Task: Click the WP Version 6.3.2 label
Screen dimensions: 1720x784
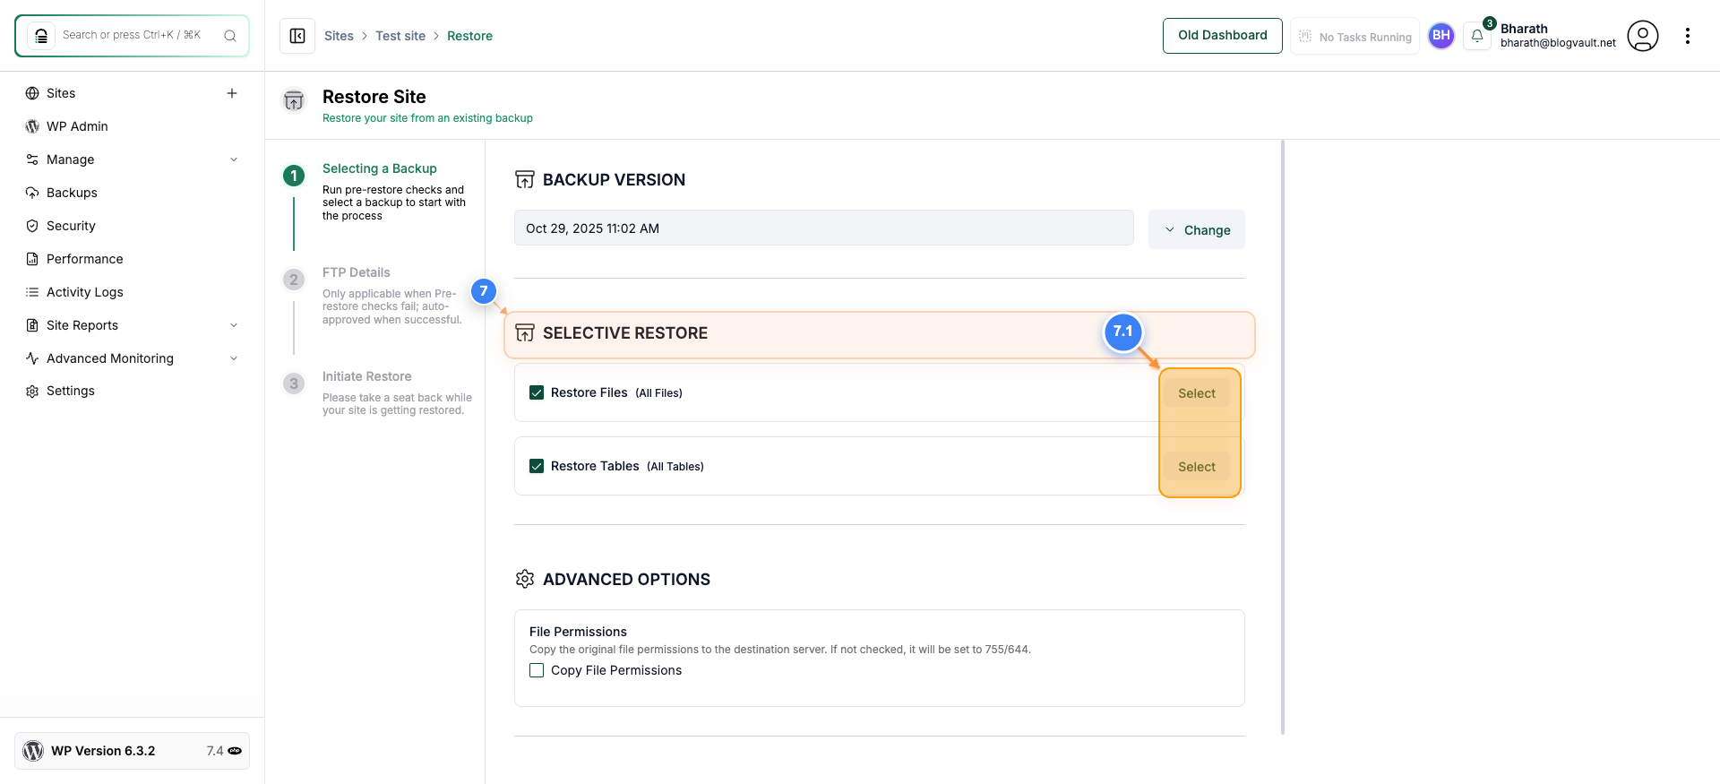Action: tap(103, 751)
